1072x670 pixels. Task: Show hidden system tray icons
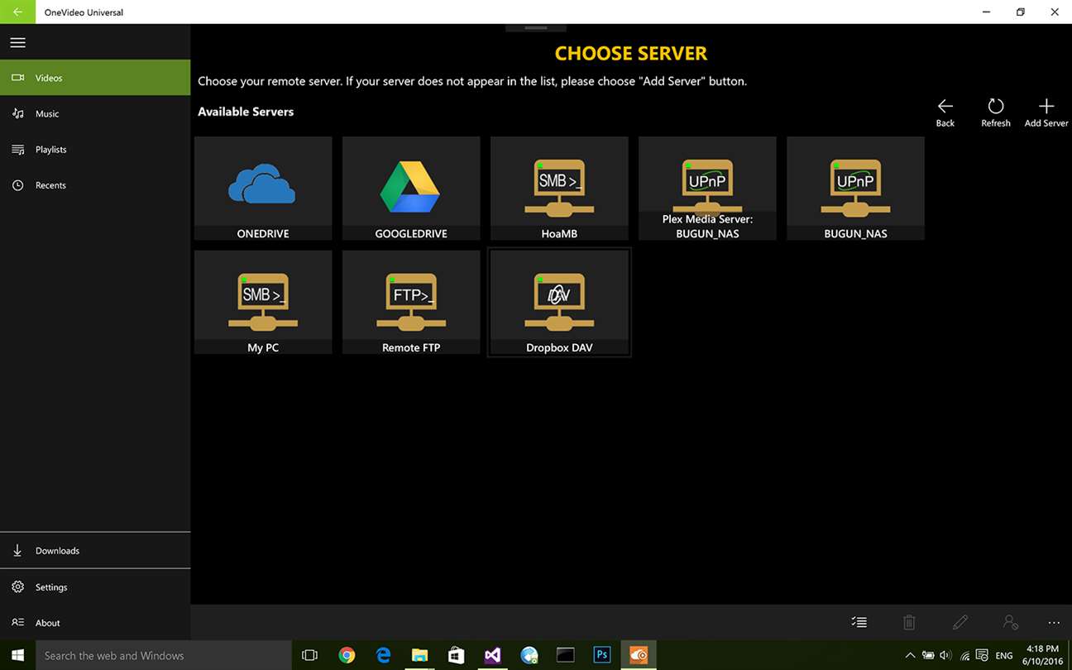click(x=911, y=655)
